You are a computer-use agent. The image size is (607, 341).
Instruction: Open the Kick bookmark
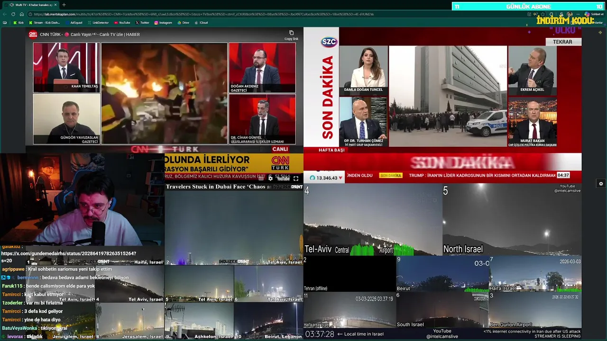18,23
